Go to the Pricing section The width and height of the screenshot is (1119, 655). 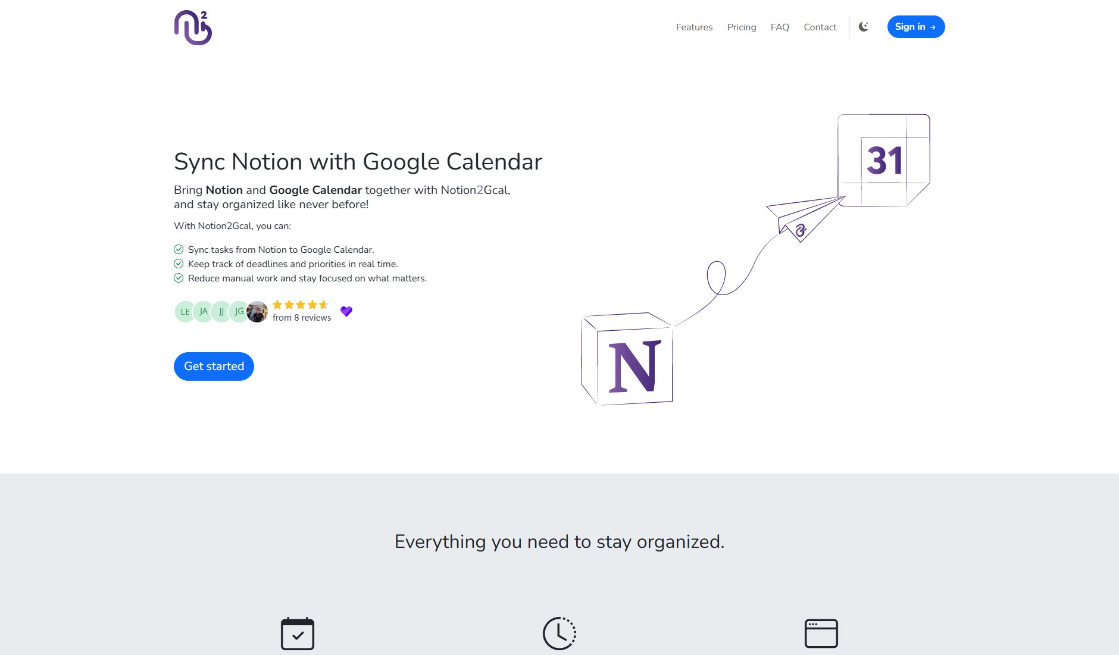pyautogui.click(x=741, y=27)
